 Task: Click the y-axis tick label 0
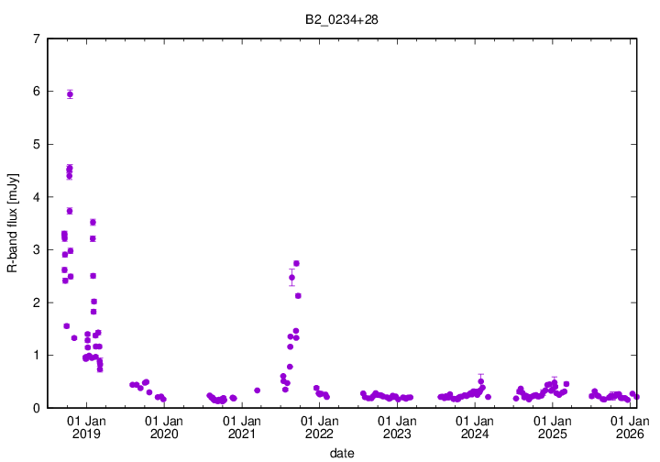click(x=35, y=408)
